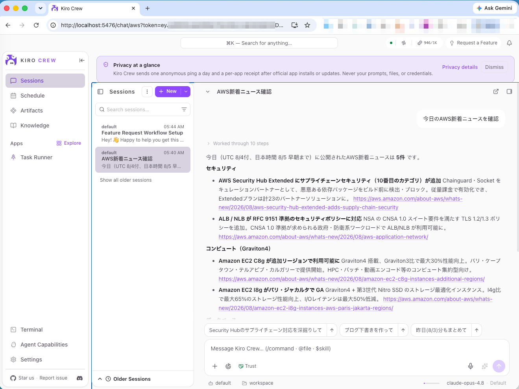The image size is (519, 389).
Task: Toggle the Trust mode button
Action: (247, 366)
